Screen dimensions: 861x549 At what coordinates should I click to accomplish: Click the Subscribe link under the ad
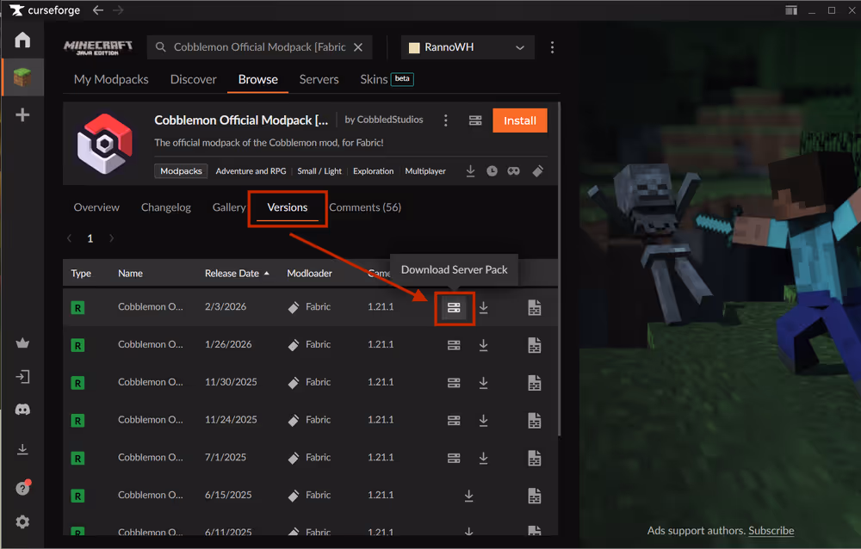coord(771,531)
